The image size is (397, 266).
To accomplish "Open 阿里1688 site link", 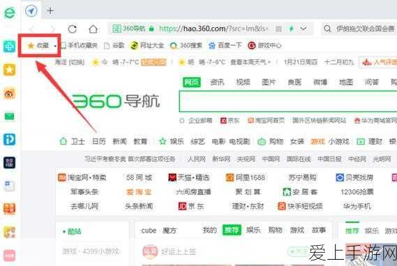I will 246,178.
